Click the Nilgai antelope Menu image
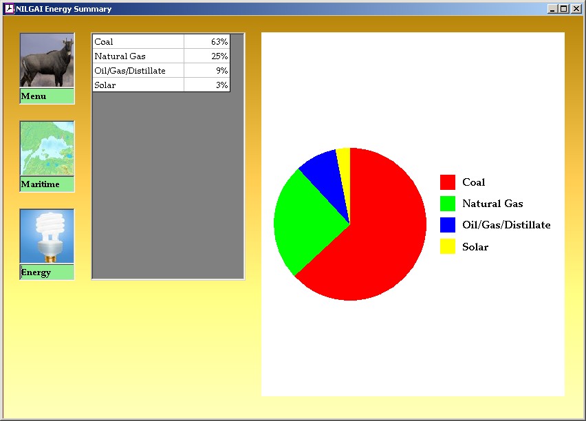The image size is (586, 421). (47, 61)
